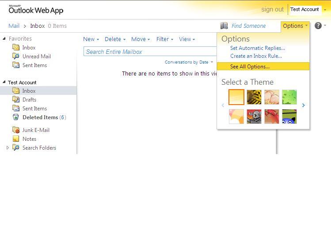The image size is (331, 226).
Task: Open the Help question mark icon
Action: click(x=318, y=26)
